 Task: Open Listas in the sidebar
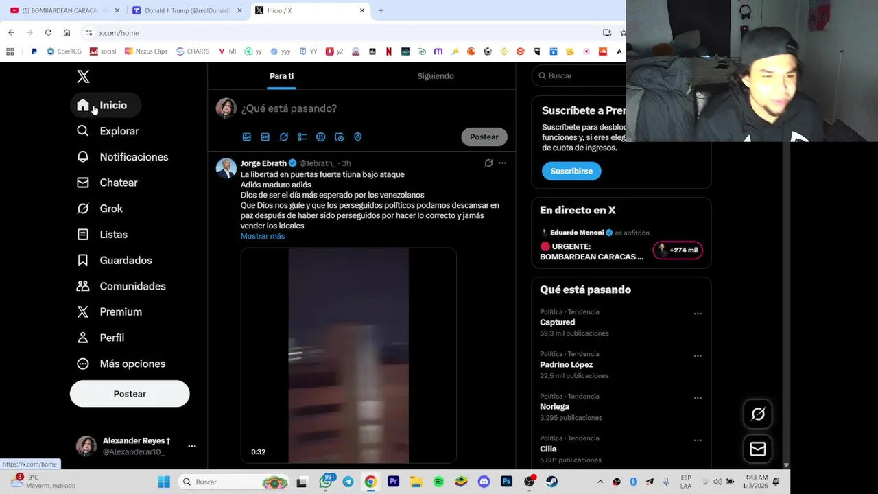tap(102, 235)
